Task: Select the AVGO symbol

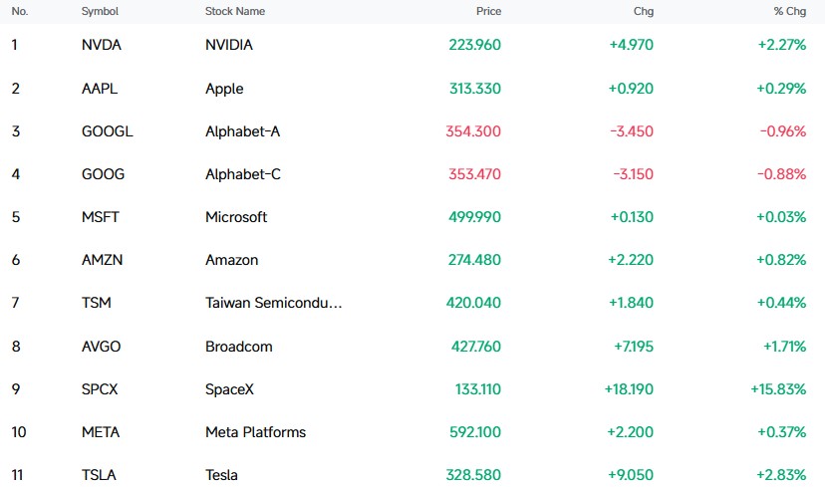Action: [x=101, y=346]
